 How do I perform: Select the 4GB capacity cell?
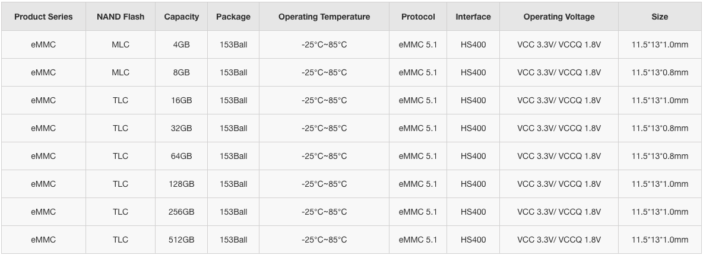(182, 45)
